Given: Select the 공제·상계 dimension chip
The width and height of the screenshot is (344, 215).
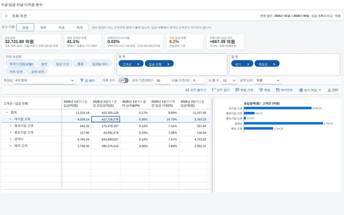Looking at the screenshot, I should (37, 71).
